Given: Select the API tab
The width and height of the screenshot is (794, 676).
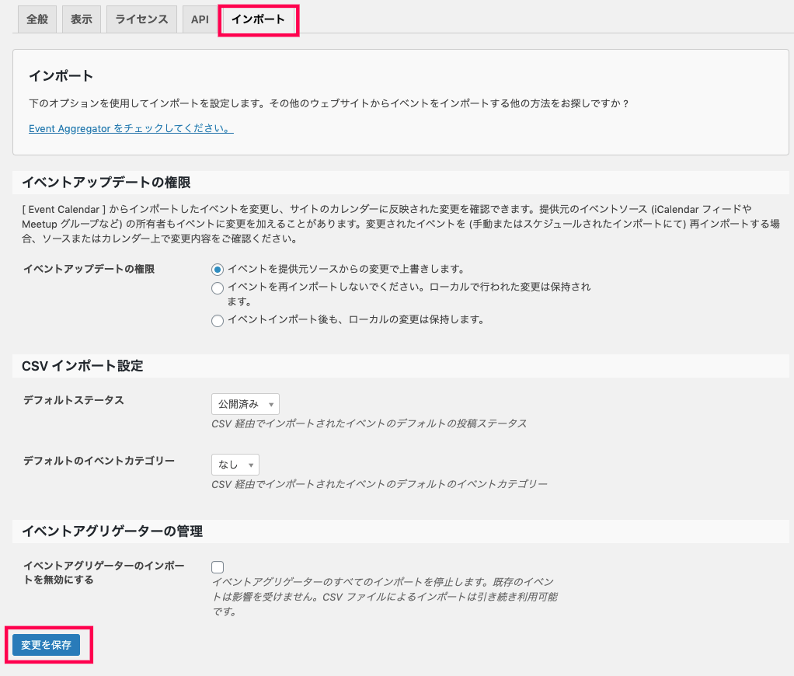Looking at the screenshot, I should point(200,20).
